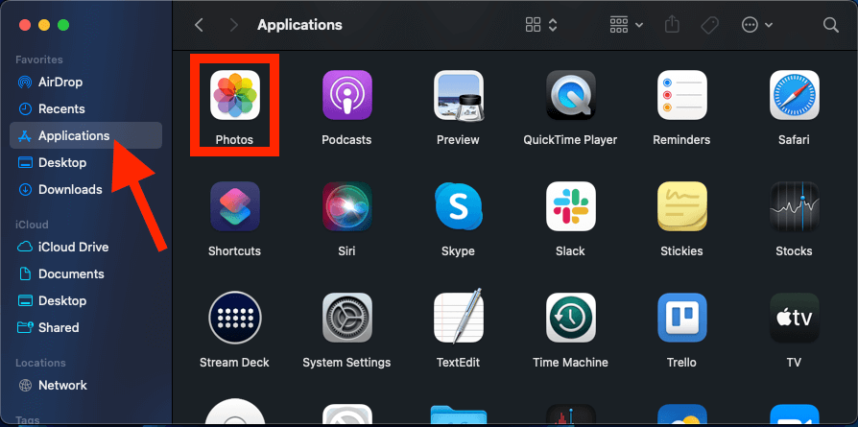Click the Edit Tags toolbar icon

709,25
